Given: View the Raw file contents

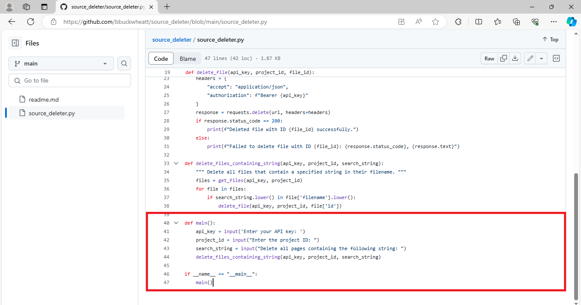Looking at the screenshot, I should point(489,58).
